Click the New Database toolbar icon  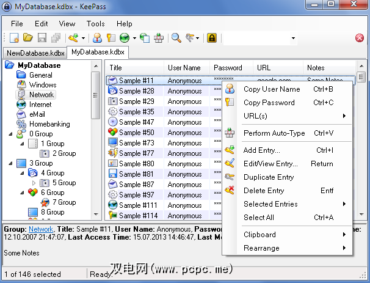pyautogui.click(x=14, y=38)
